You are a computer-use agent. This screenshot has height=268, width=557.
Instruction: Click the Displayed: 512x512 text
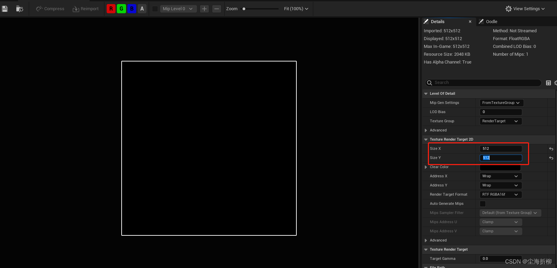click(x=443, y=39)
